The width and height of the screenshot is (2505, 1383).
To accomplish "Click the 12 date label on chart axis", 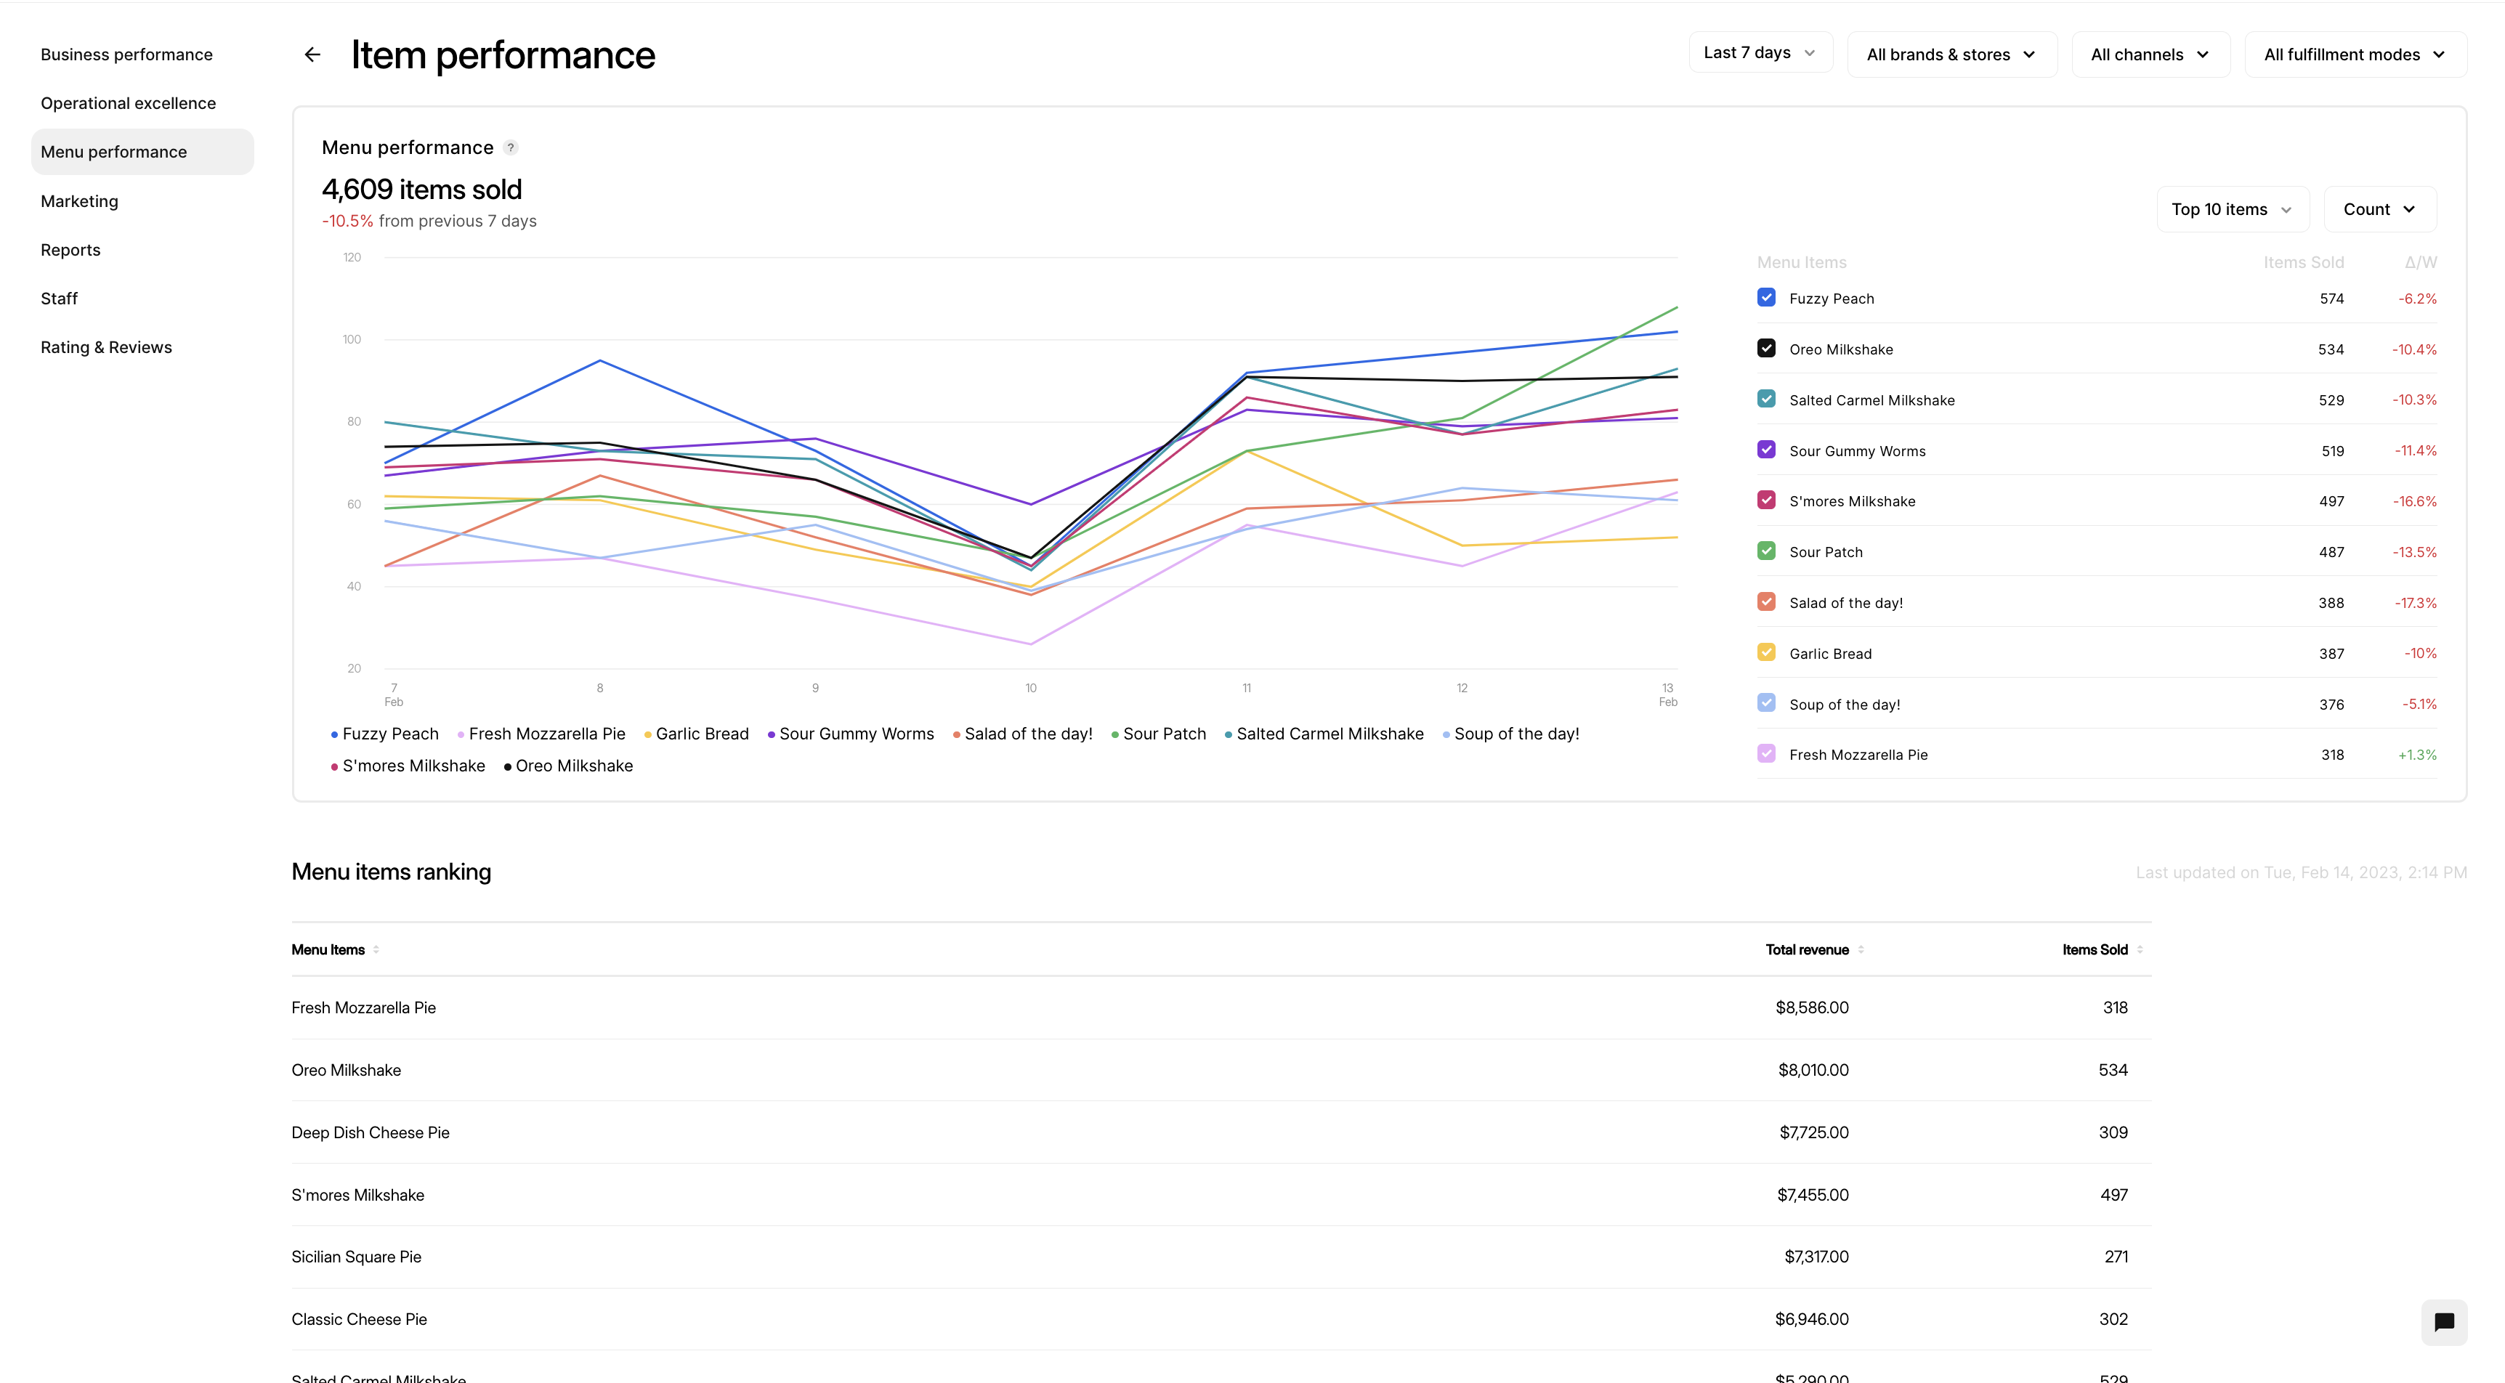I will point(1462,688).
